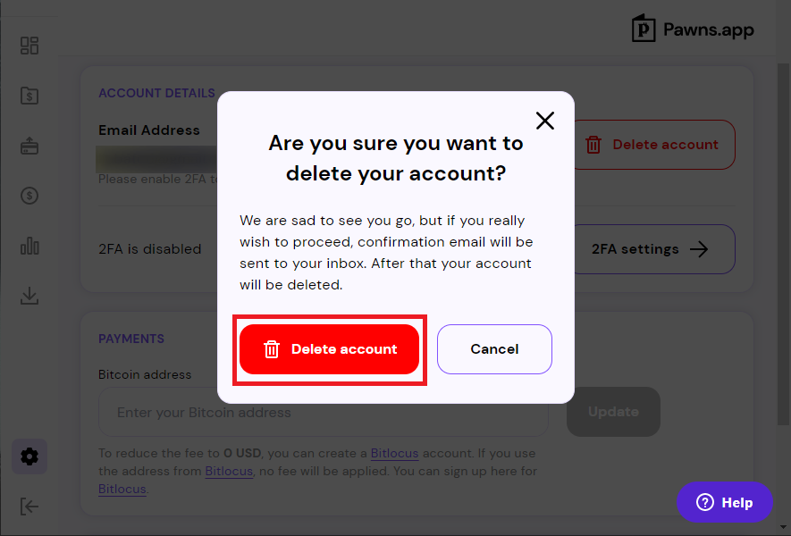Image resolution: width=791 pixels, height=536 pixels.
Task: Click the Bitcoin address input field
Action: [x=324, y=412]
